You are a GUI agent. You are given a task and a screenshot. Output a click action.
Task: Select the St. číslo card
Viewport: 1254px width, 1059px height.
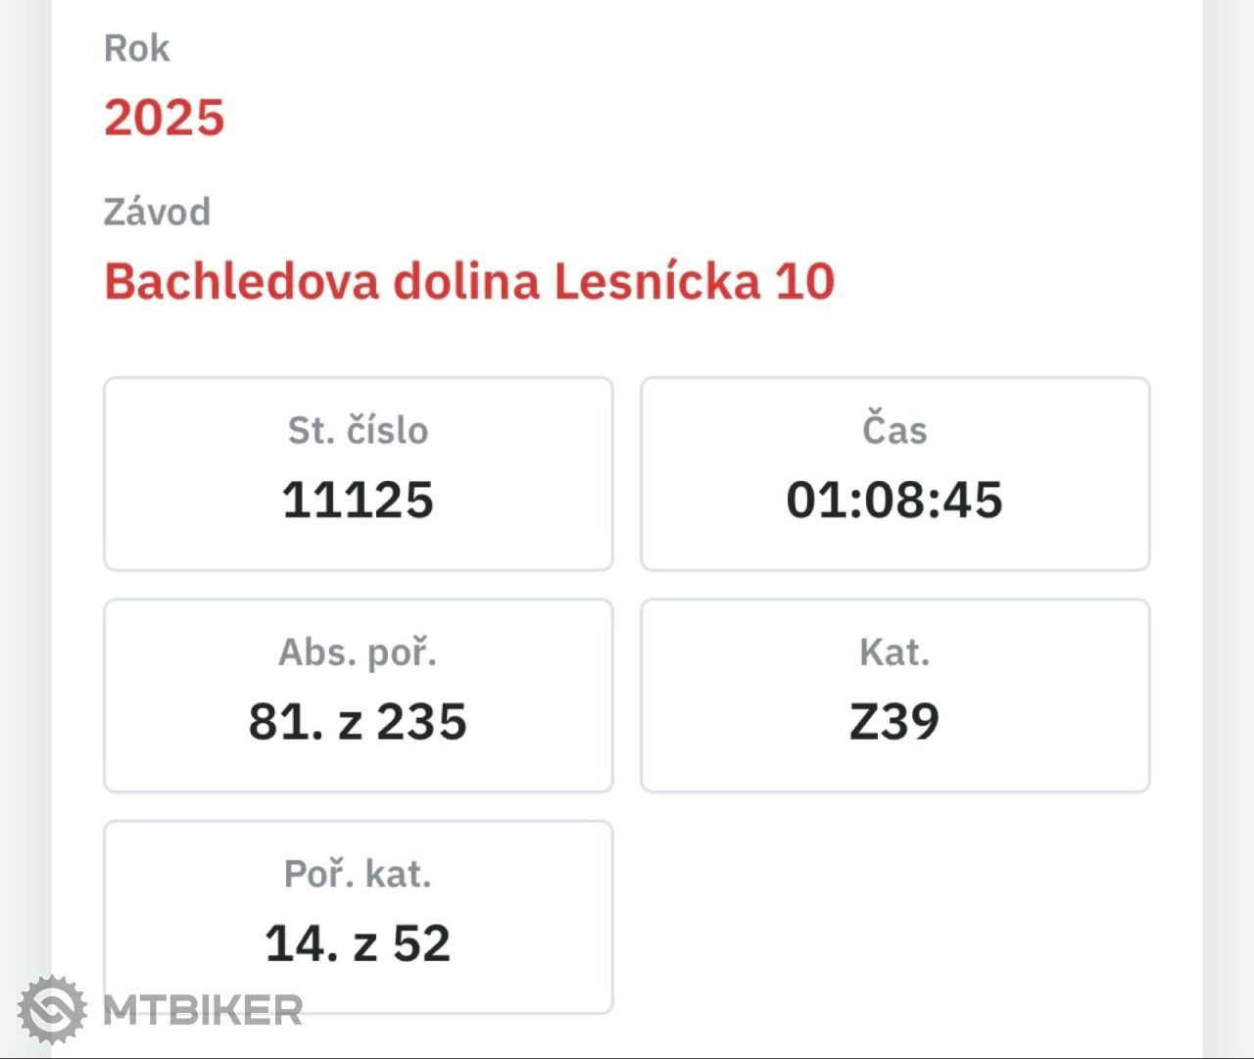359,474
